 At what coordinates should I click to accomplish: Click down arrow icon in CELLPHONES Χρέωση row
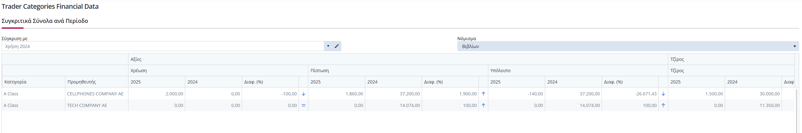304,94
